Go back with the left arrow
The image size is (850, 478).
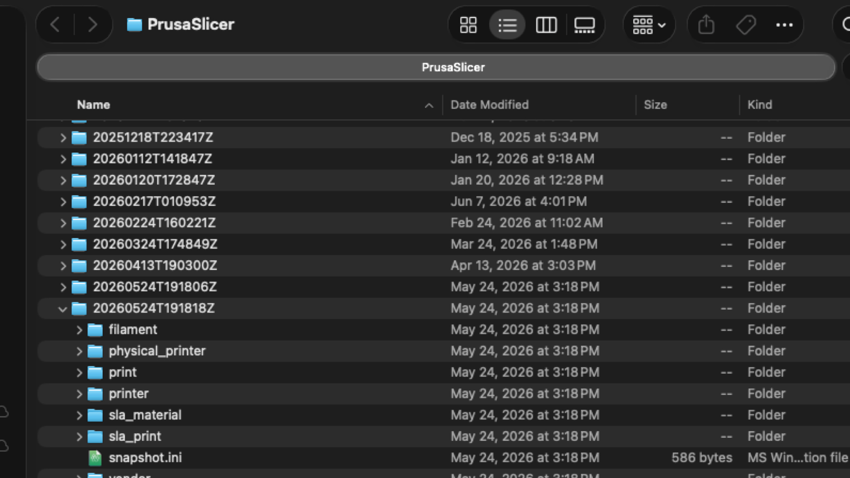point(55,24)
